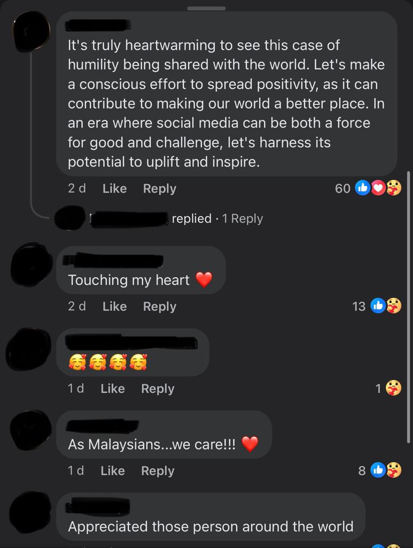Screen dimensions: 413x548
Task: Tap the like reaction icon beside count 8
Action: pos(378,470)
